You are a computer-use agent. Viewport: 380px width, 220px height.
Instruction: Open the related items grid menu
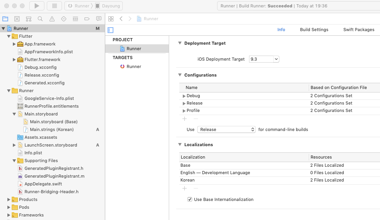point(111,19)
